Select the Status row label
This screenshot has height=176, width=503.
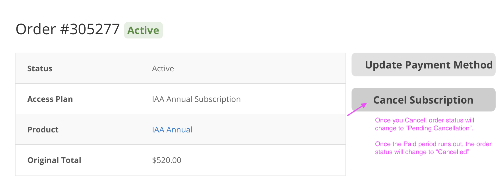(40, 68)
